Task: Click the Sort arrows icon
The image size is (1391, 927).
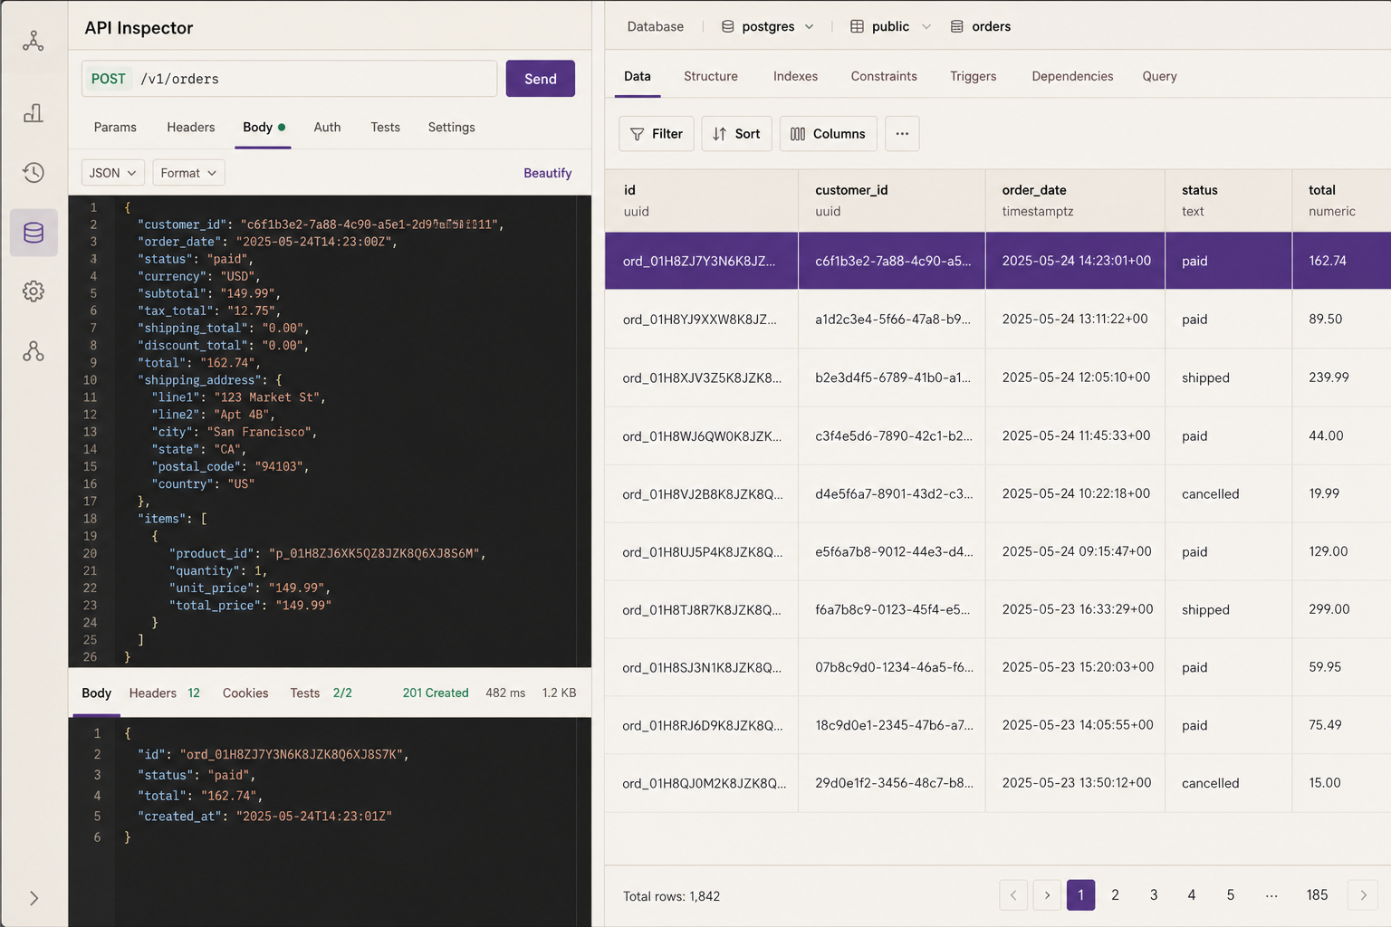Action: point(719,134)
